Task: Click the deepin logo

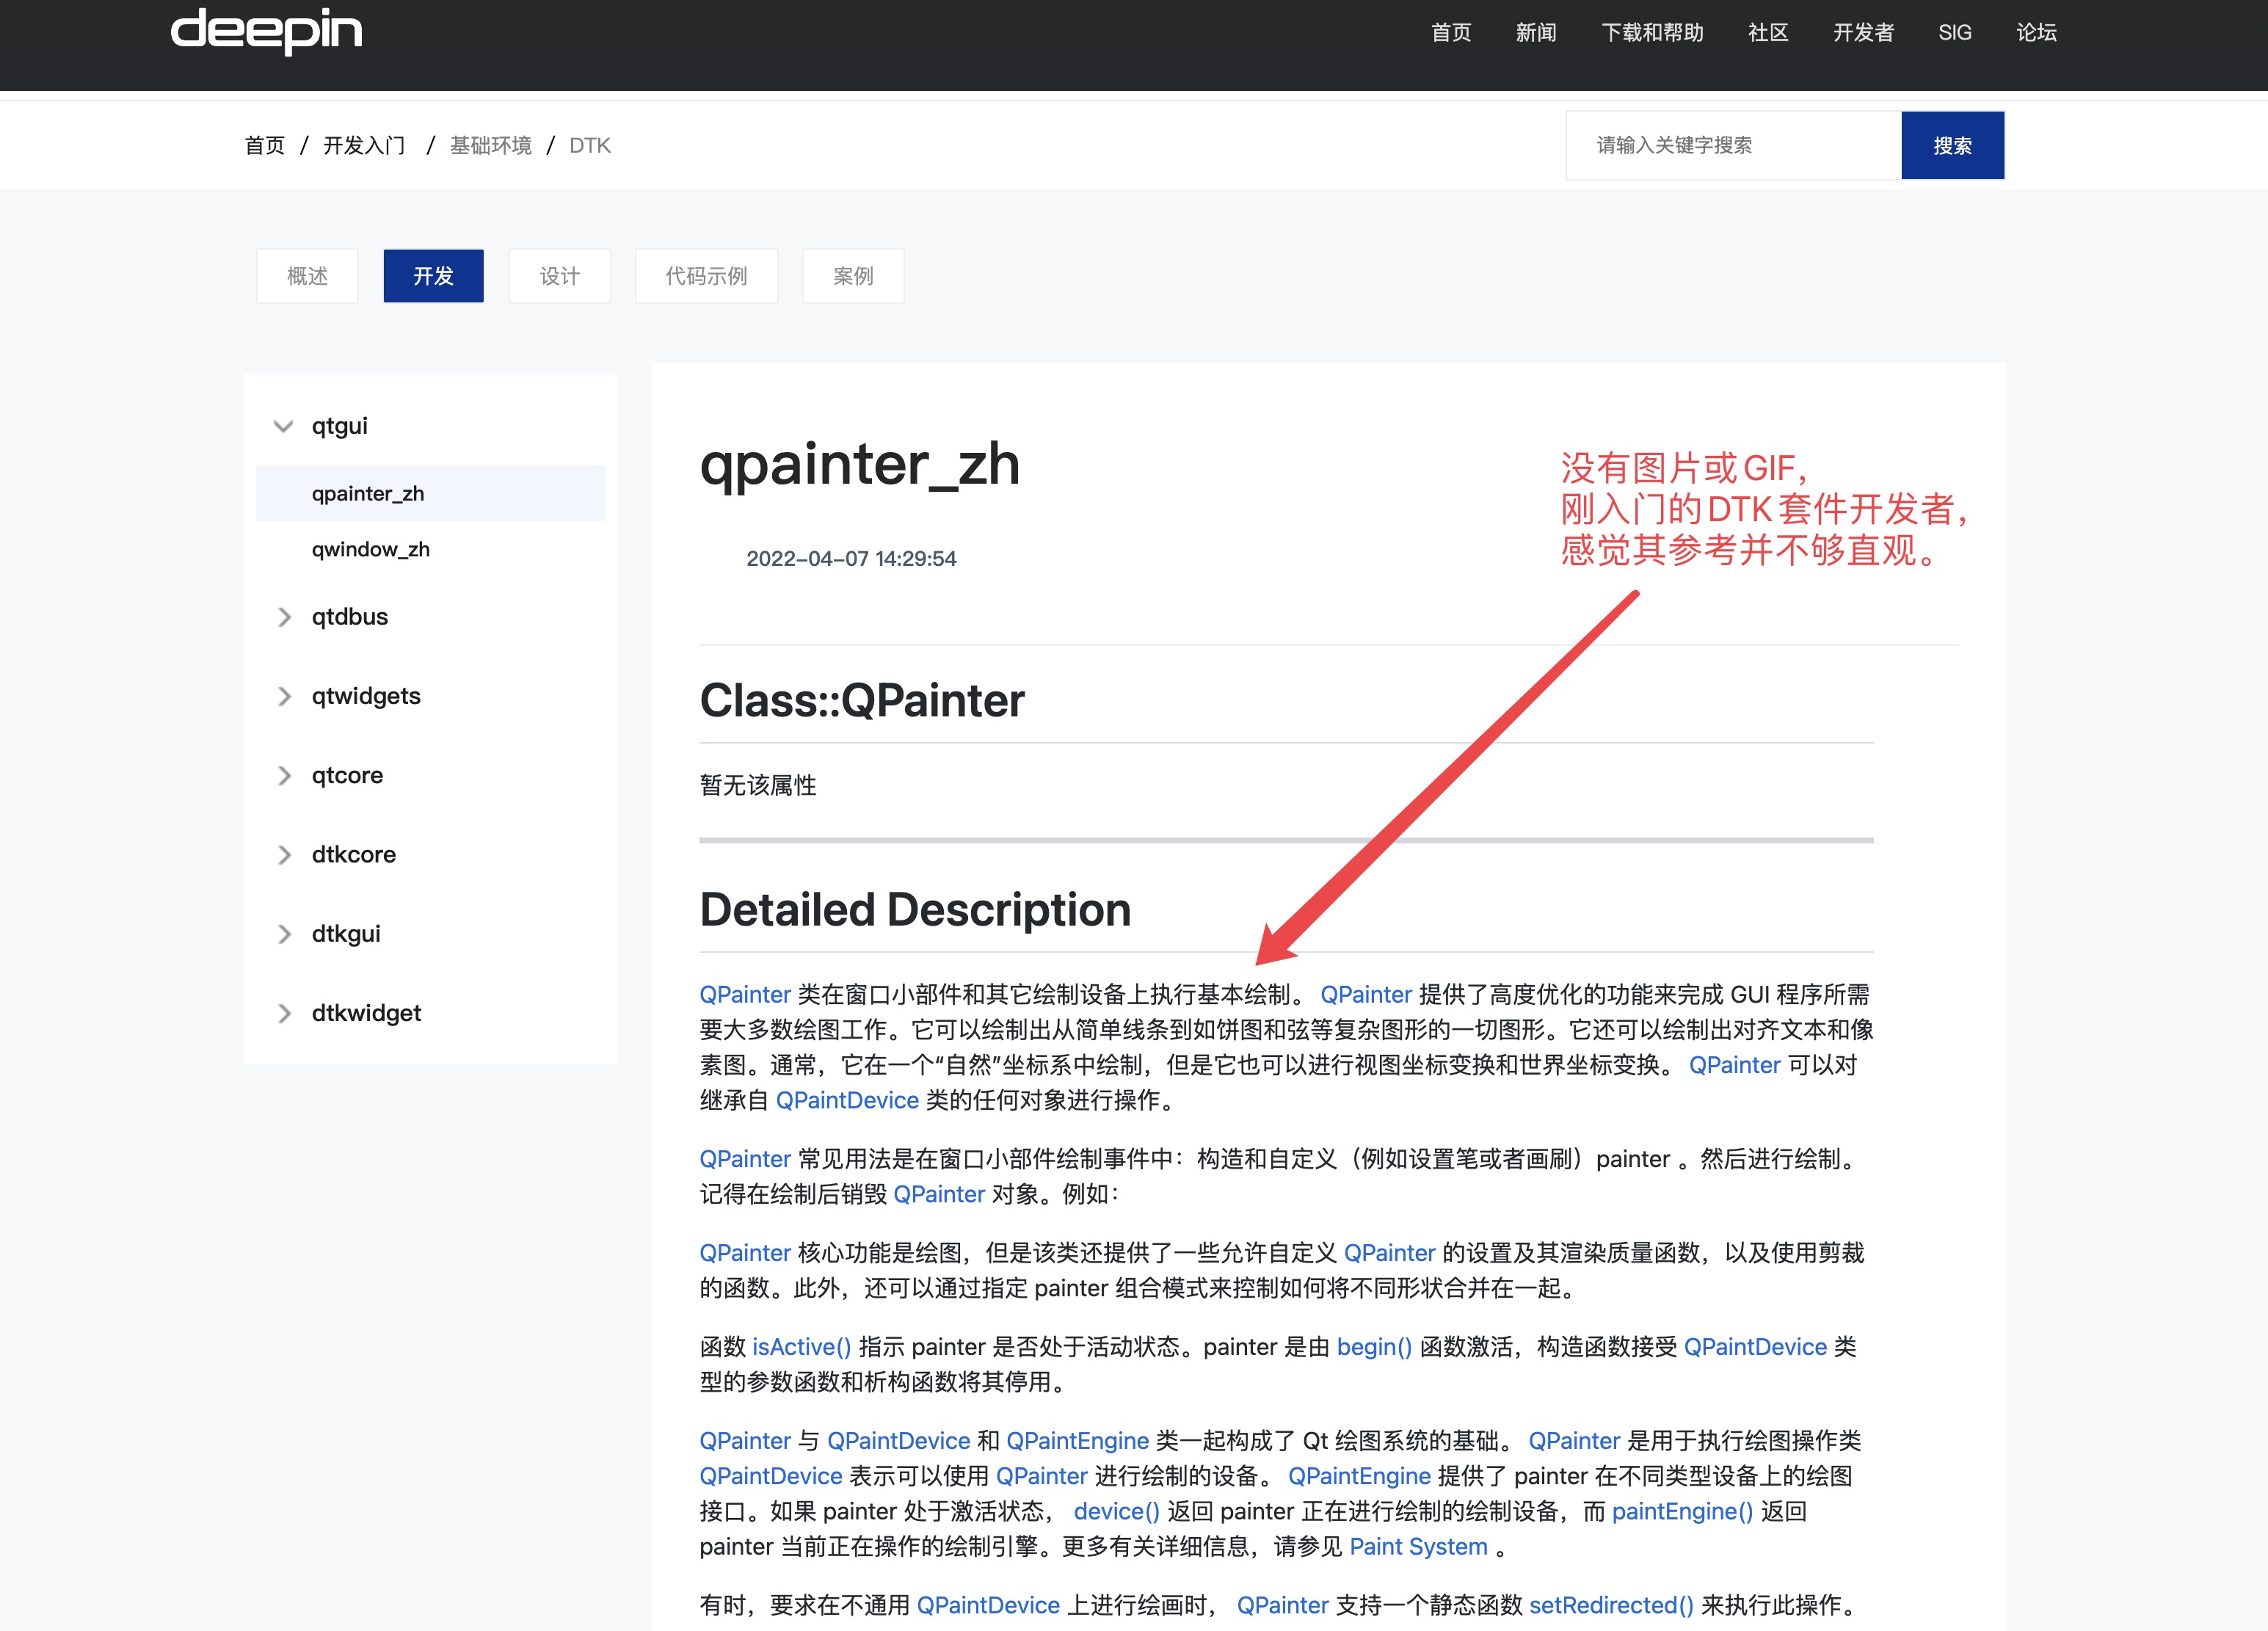Action: click(266, 31)
